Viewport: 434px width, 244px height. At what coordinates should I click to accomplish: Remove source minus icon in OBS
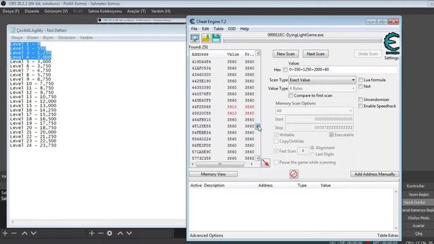[x=100, y=233]
